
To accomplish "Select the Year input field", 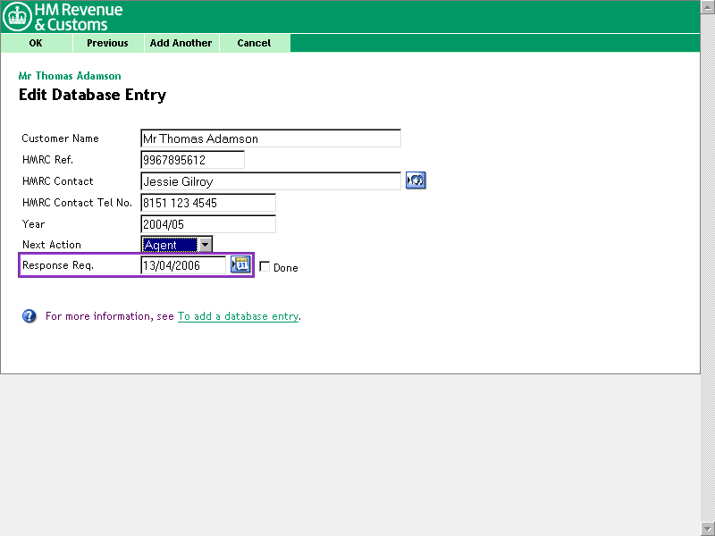I will (208, 224).
